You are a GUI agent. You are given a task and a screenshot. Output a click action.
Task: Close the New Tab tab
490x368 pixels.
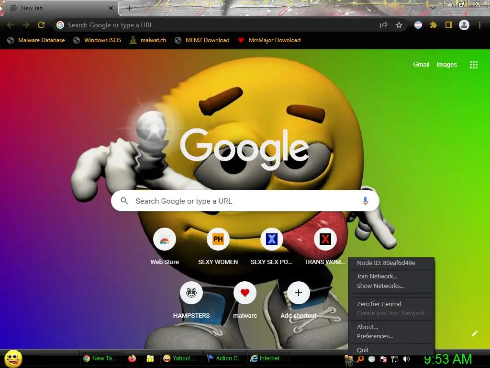pyautogui.click(x=111, y=8)
